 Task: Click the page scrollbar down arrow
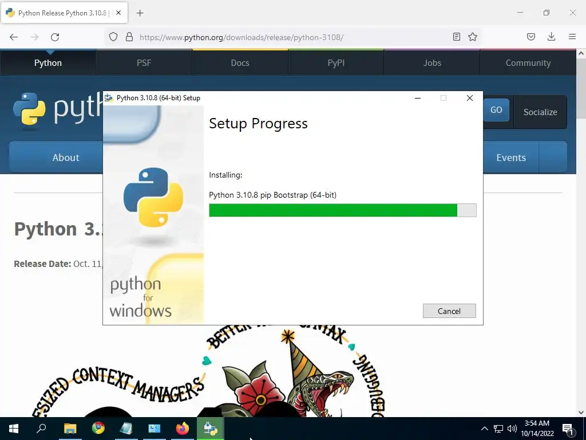click(581, 412)
